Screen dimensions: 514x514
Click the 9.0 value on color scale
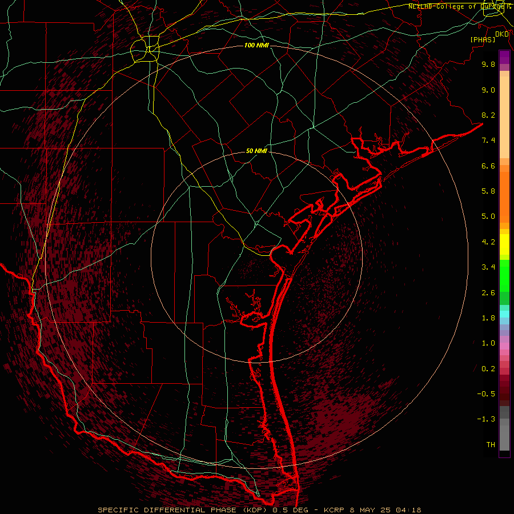coord(488,90)
